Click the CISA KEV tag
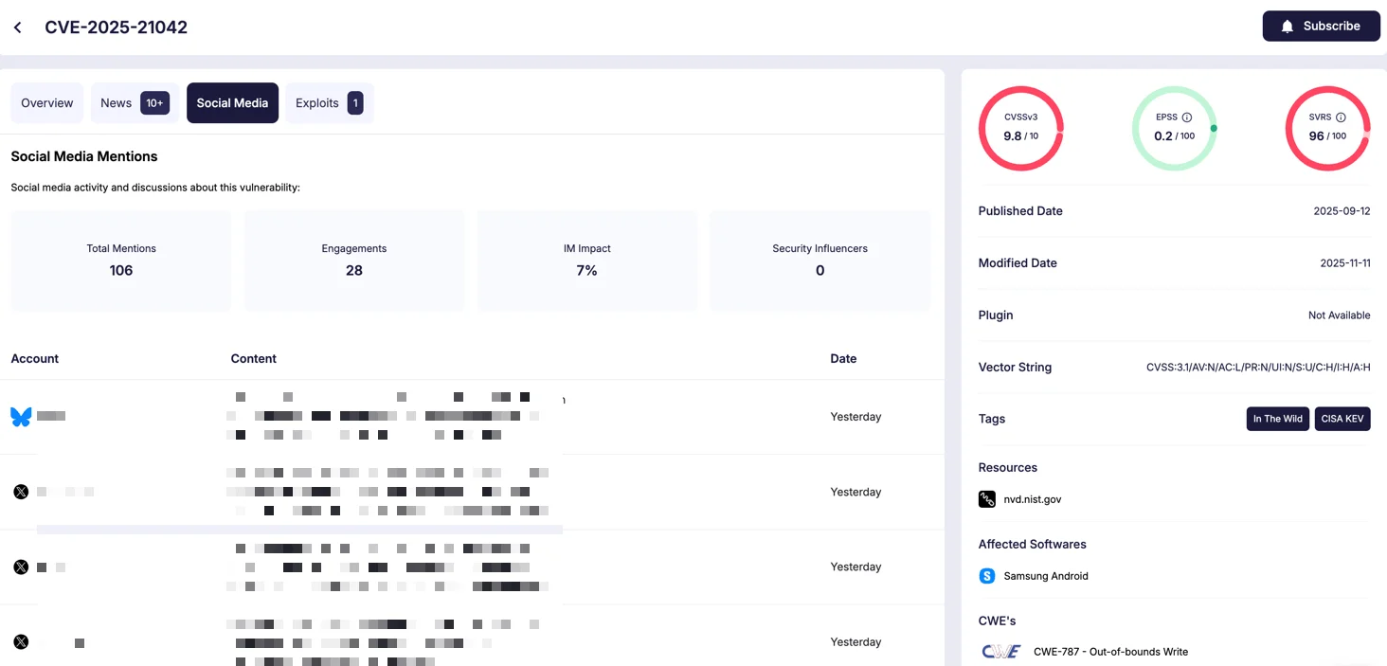The image size is (1387, 666). coord(1342,419)
